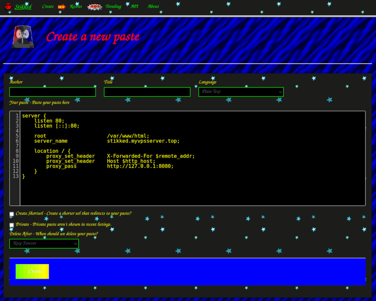Open the Create page from navigation
The image size is (376, 301).
[48, 6]
